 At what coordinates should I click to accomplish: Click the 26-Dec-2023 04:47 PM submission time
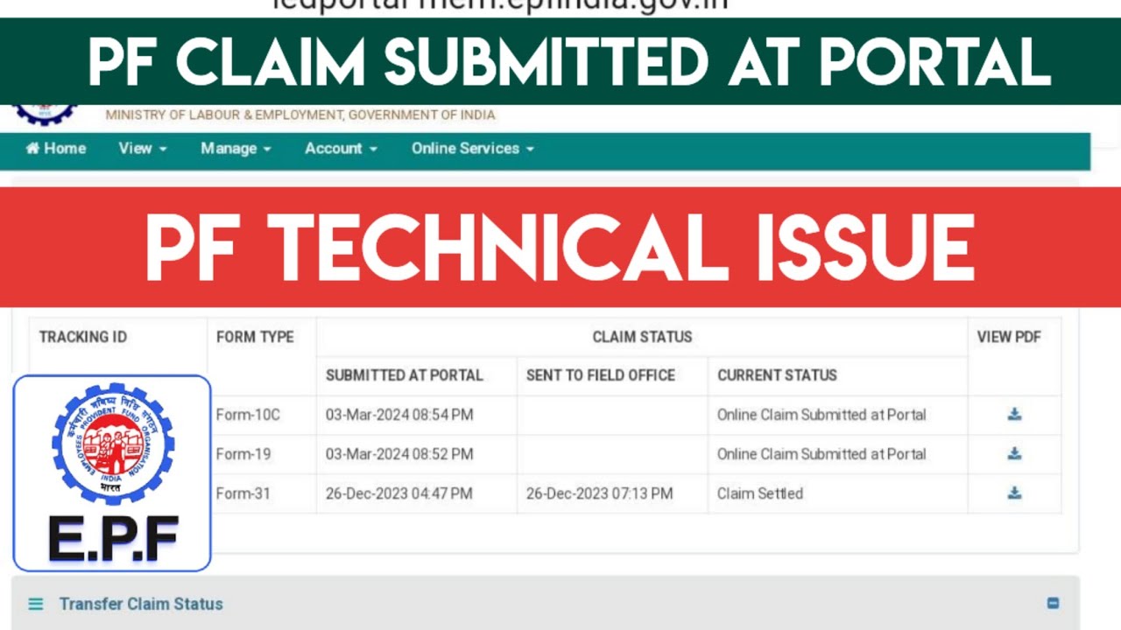(398, 493)
